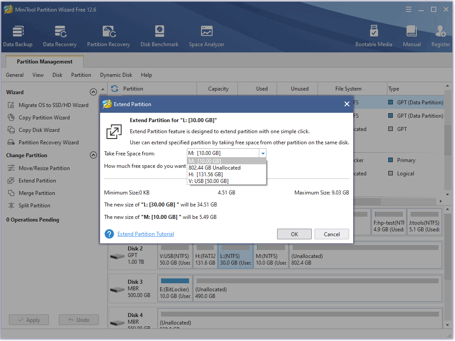Select the M:(NTFS) block on Disk 2
This screenshot has width=455, height=341.
tap(271, 256)
